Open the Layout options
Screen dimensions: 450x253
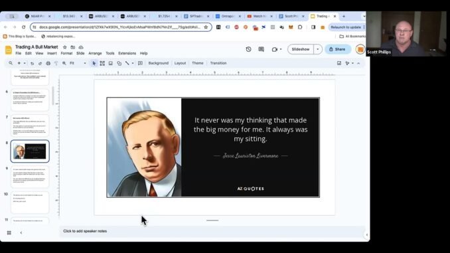(181, 63)
